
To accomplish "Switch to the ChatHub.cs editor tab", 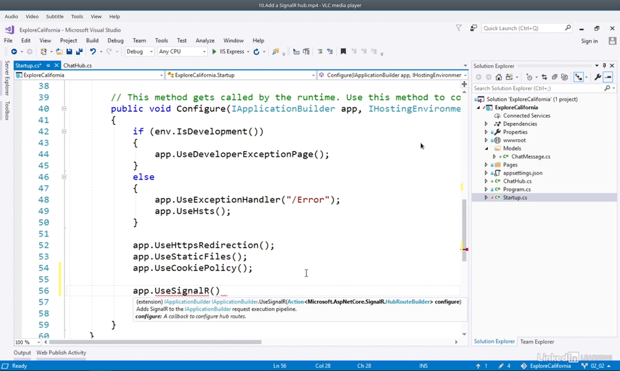I will click(x=77, y=66).
